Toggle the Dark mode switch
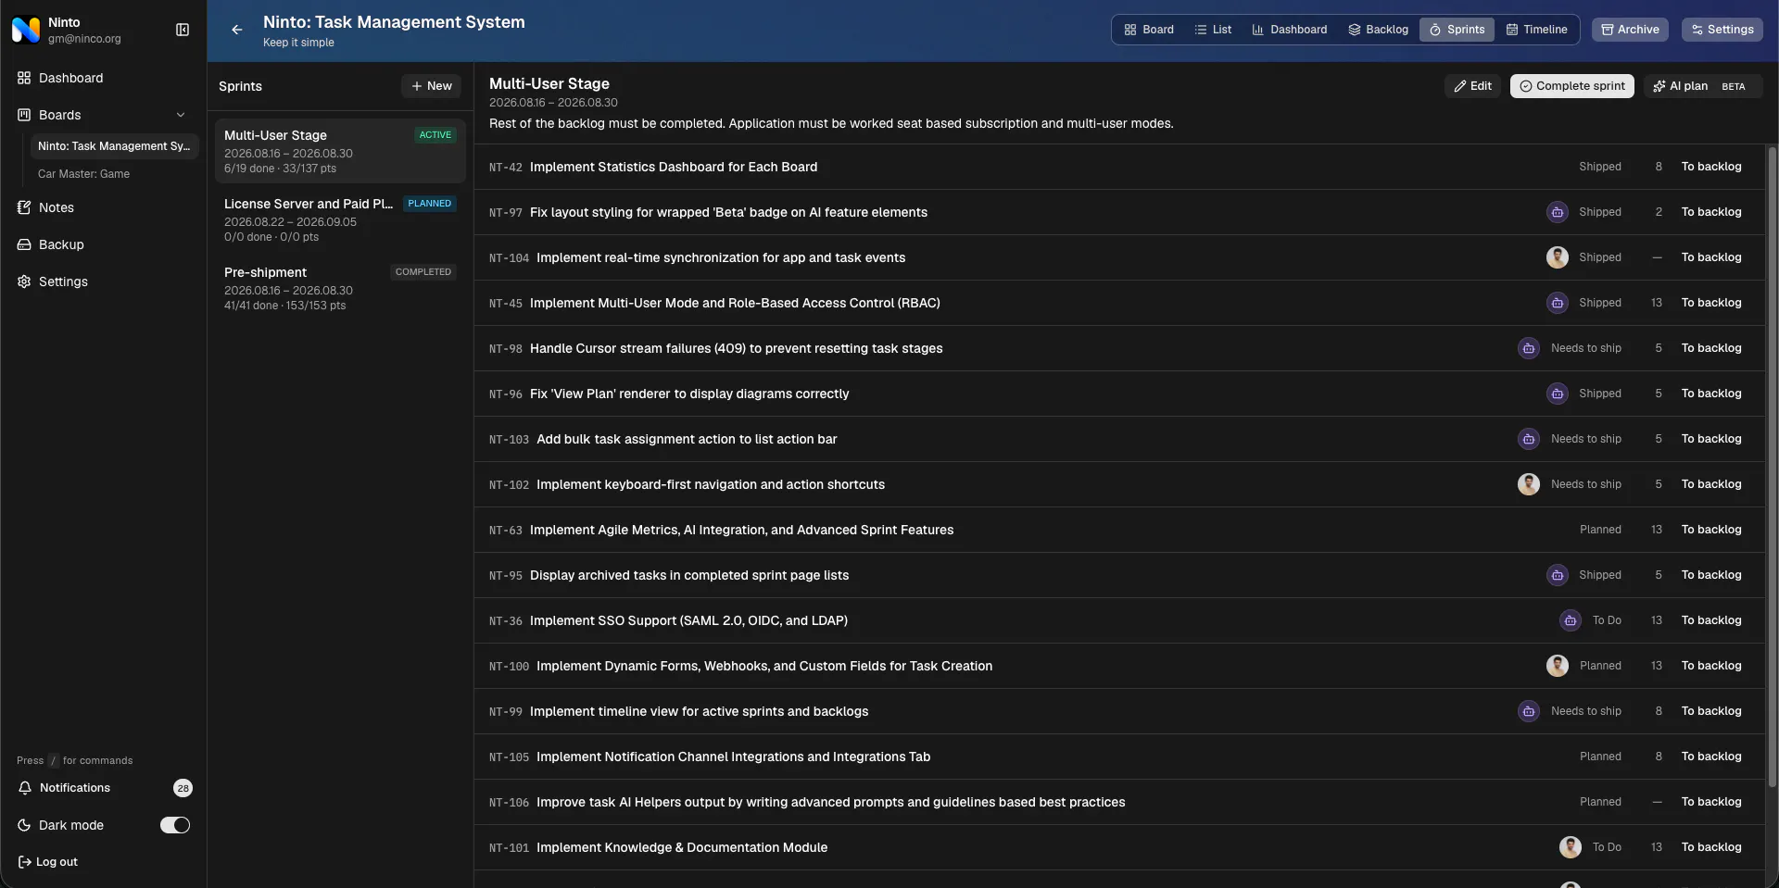 coord(175,825)
